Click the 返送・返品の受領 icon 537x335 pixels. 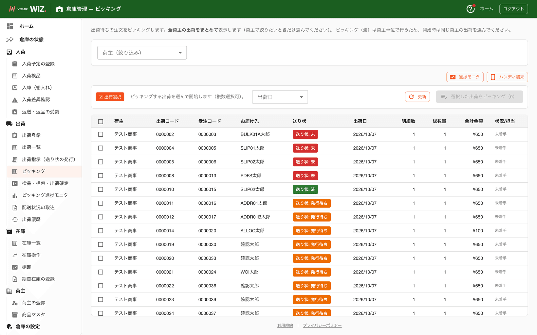[x=15, y=112]
